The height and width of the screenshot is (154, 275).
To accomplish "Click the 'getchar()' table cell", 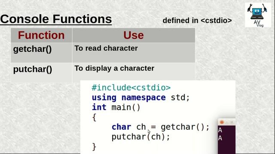I will [41, 52].
